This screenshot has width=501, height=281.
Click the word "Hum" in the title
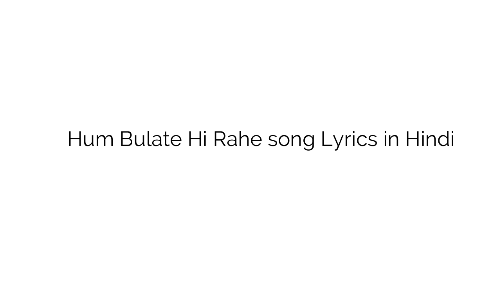coord(90,139)
